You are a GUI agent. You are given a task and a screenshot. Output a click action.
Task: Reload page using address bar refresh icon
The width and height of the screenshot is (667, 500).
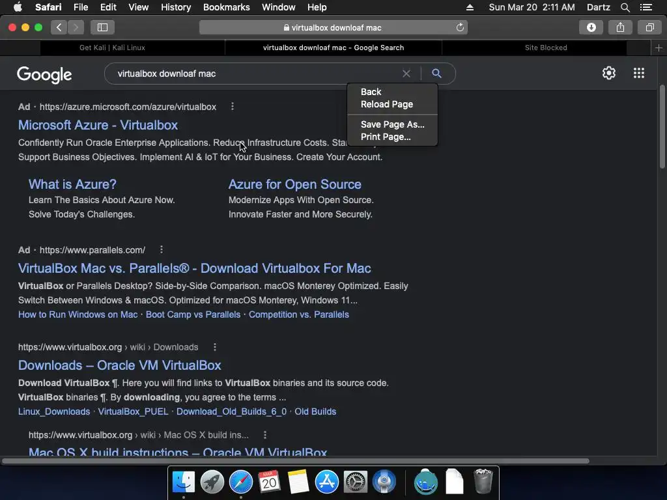460,27
